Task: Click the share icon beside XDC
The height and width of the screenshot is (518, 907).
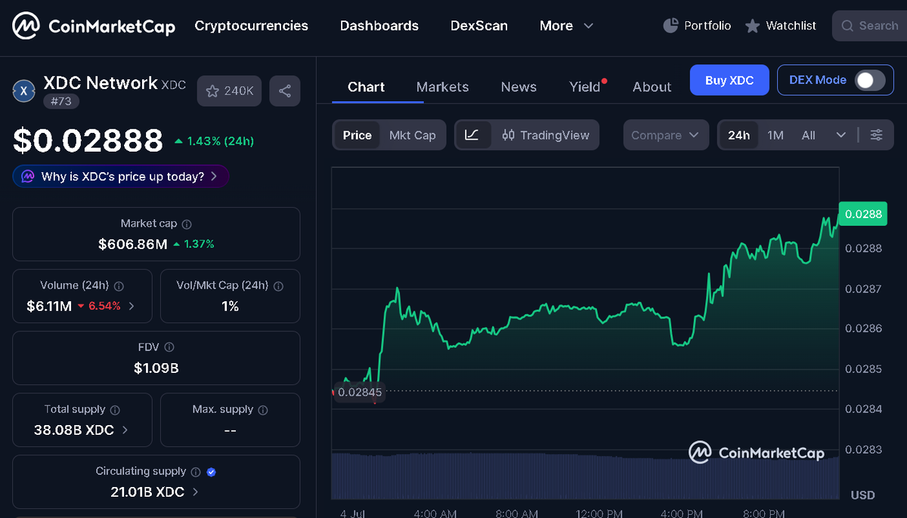Action: click(285, 91)
